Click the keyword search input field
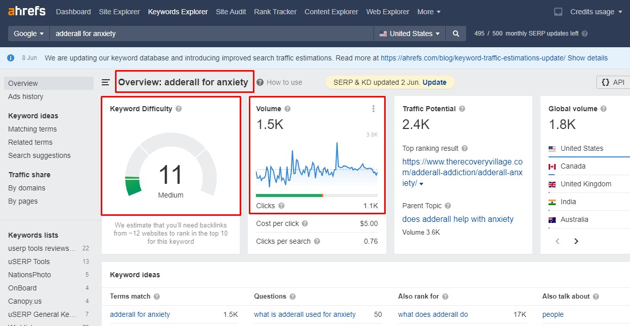630x326 pixels. point(212,34)
